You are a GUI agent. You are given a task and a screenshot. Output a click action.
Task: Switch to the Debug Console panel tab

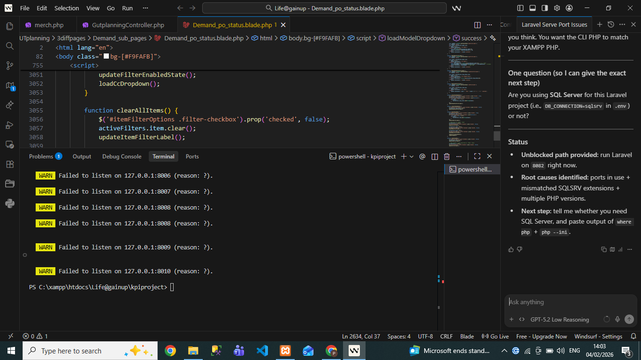[x=122, y=157]
